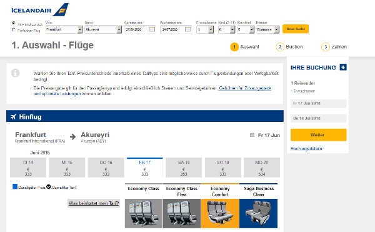Click the Frankfurt International (FRA) text

[x=40, y=141]
